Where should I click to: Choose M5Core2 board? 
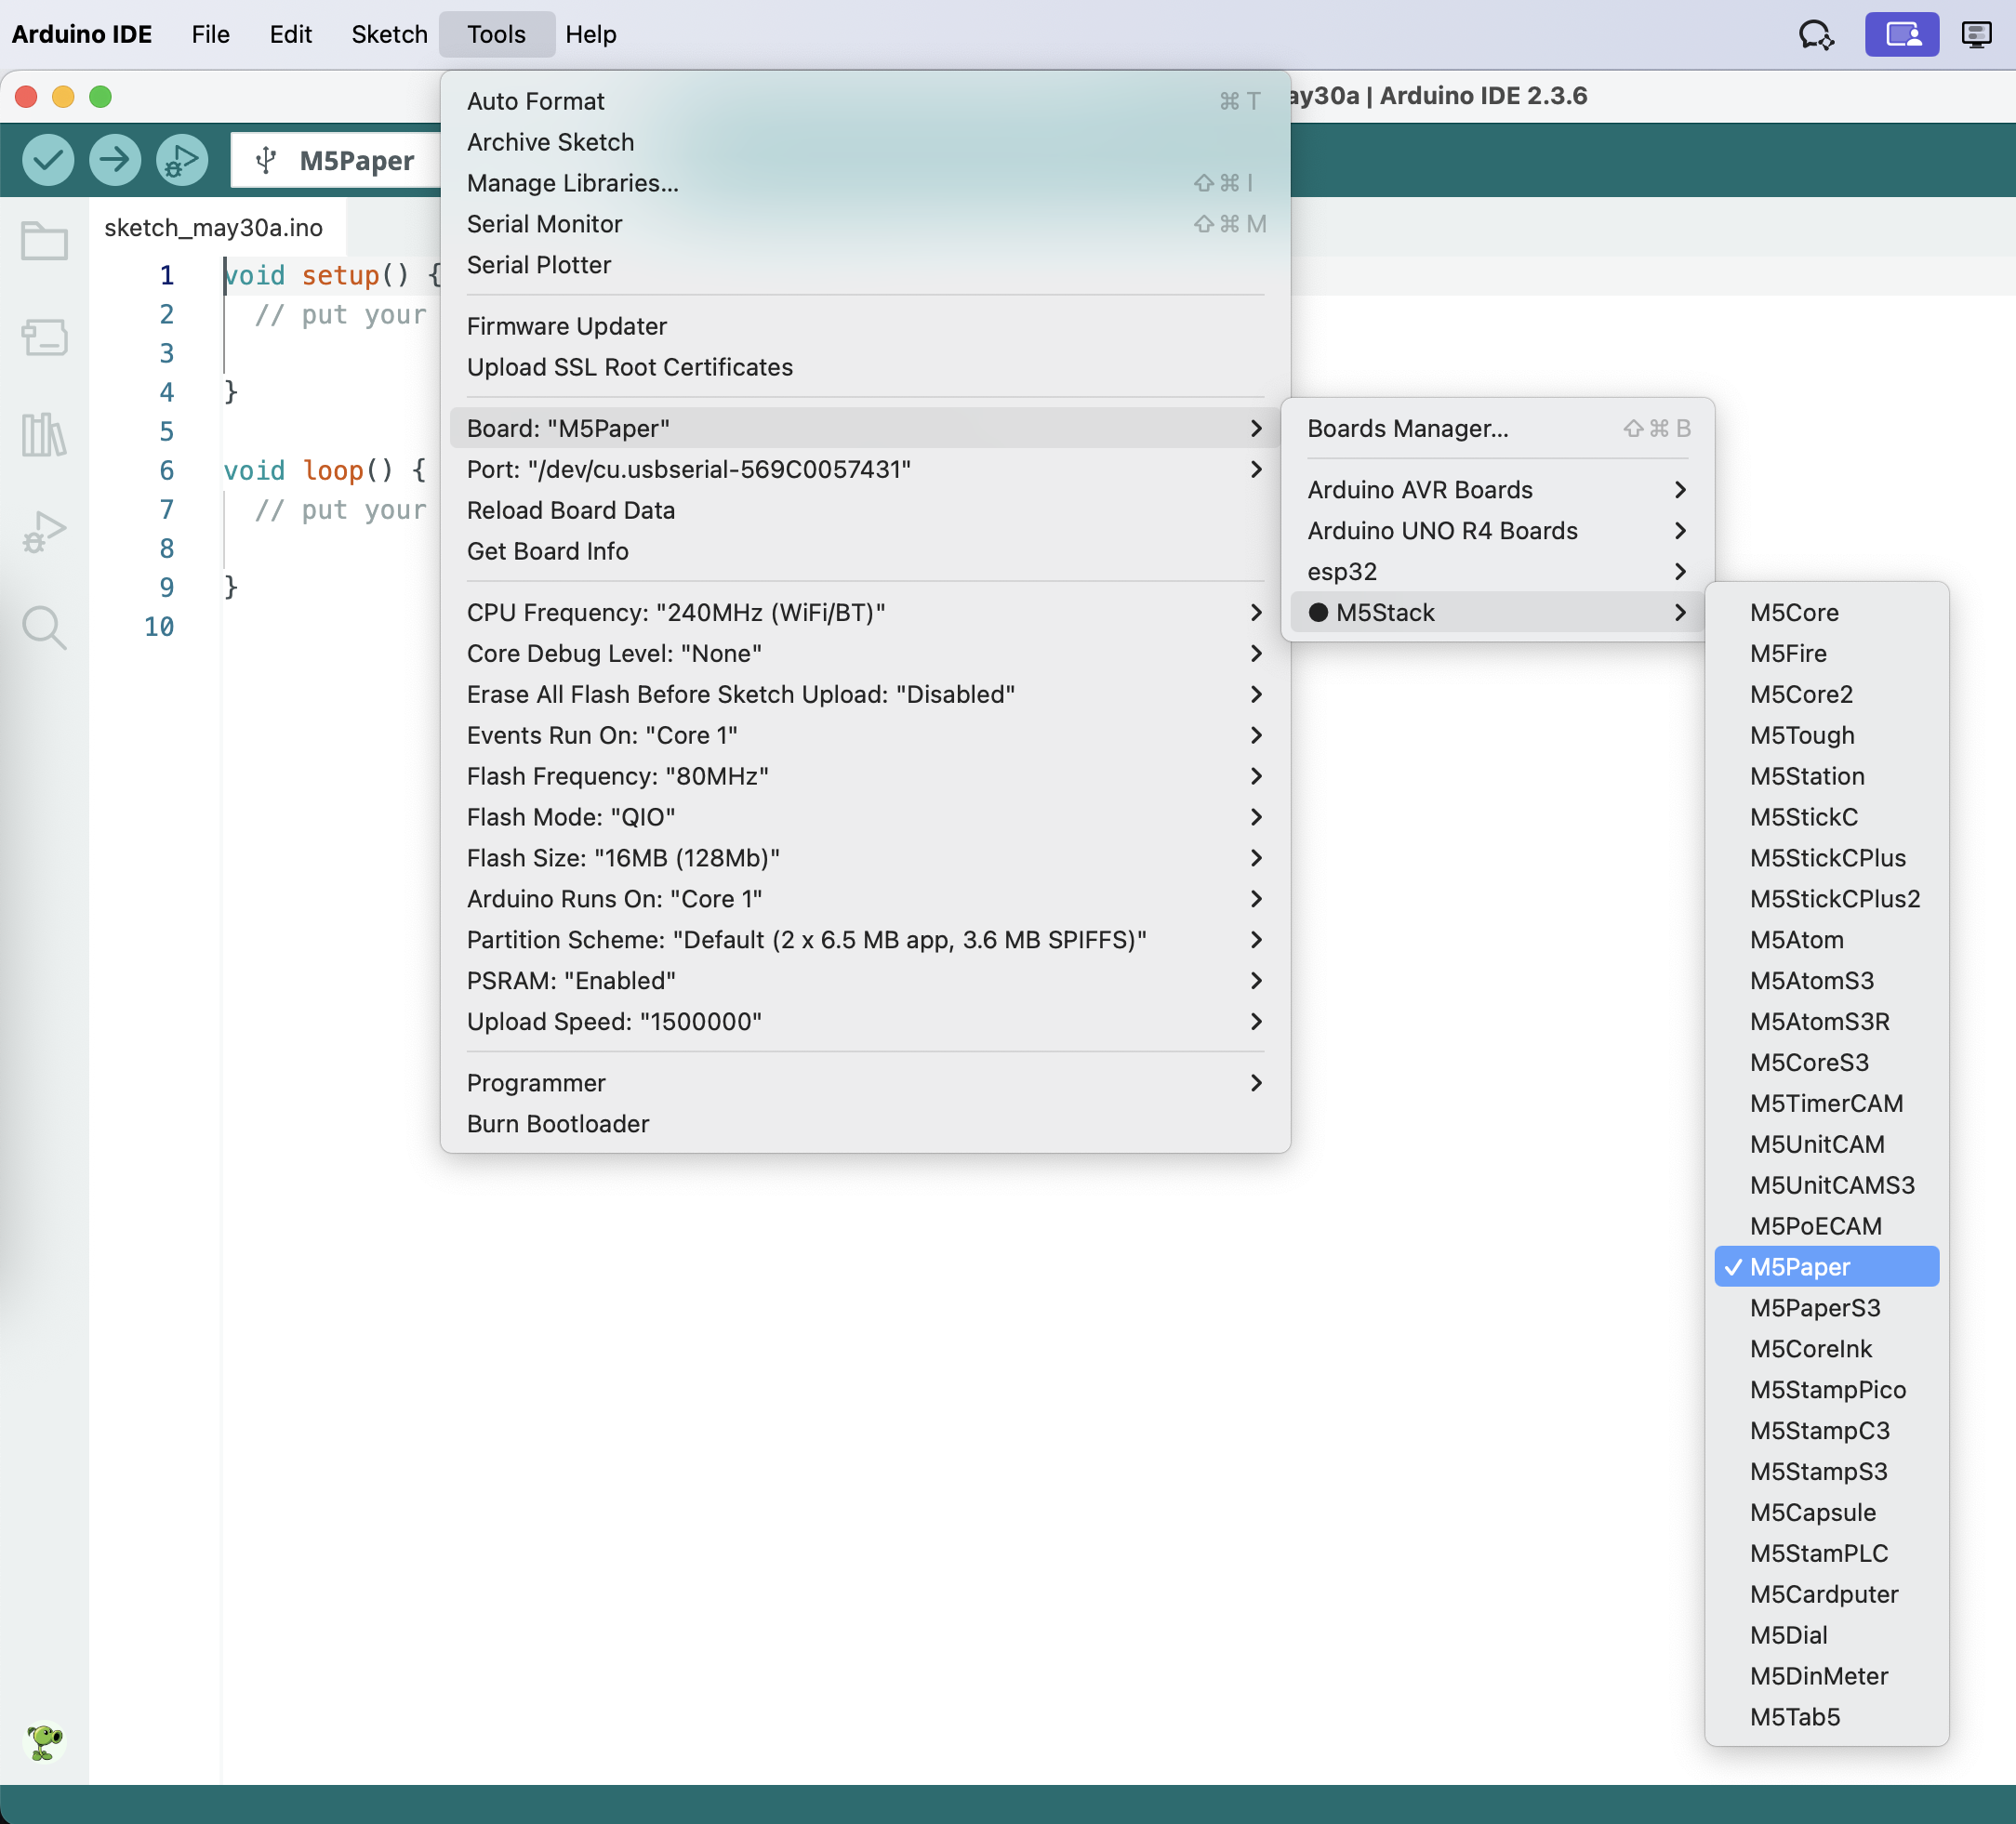[1826, 694]
